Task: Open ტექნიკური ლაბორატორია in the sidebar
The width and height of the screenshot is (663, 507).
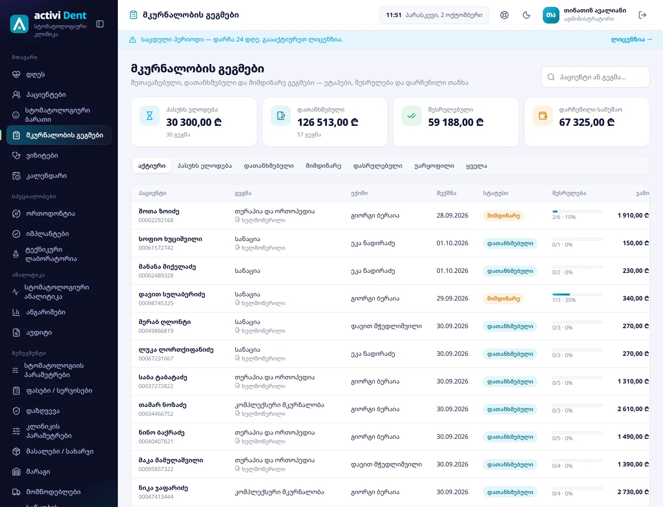Action: 59,254
